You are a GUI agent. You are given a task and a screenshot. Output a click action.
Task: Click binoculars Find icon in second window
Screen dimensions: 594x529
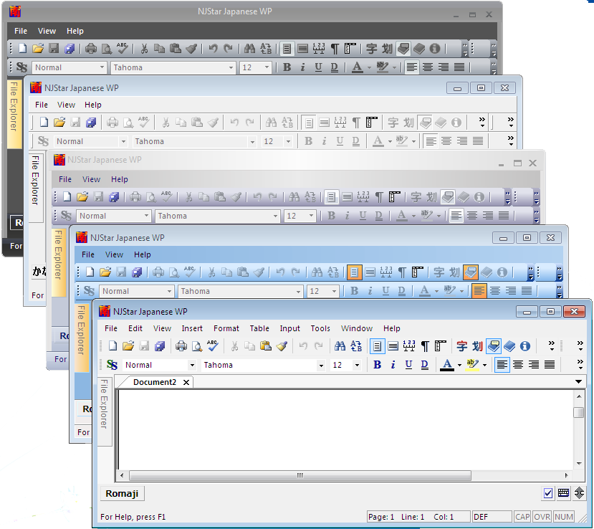pos(271,123)
